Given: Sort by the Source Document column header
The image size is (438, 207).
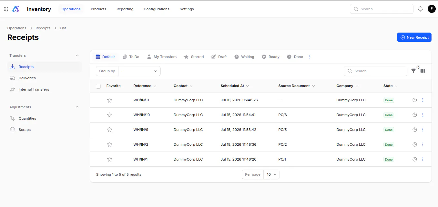Looking at the screenshot, I should click(x=296, y=86).
